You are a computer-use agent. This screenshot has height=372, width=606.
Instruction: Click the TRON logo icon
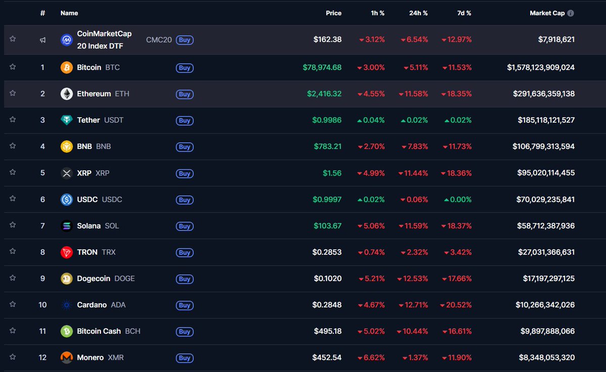point(67,252)
